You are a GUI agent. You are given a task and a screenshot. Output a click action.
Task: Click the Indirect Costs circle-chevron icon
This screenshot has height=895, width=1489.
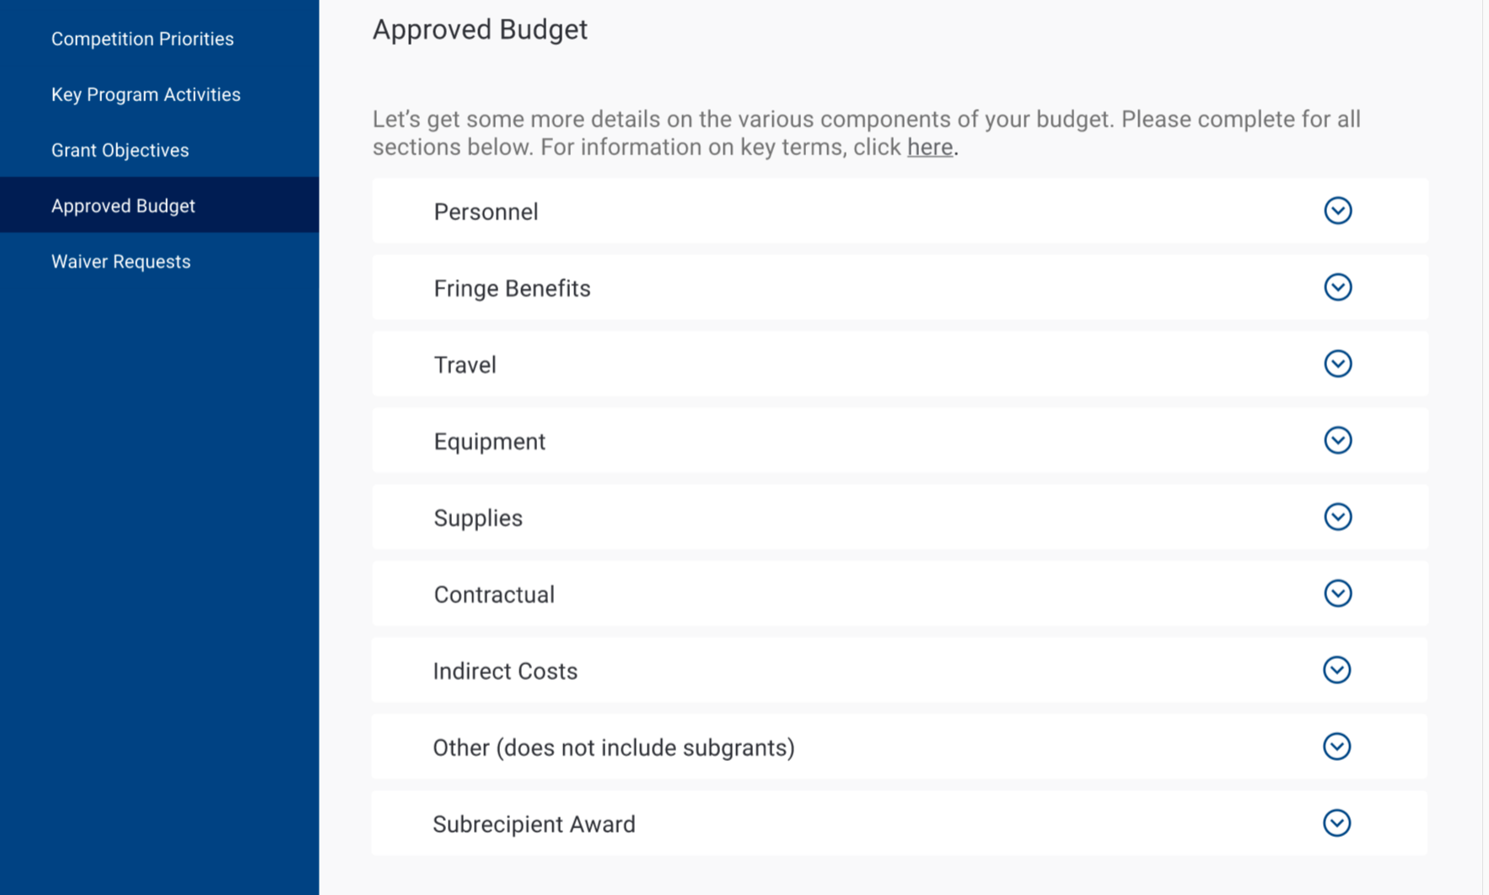(1336, 670)
